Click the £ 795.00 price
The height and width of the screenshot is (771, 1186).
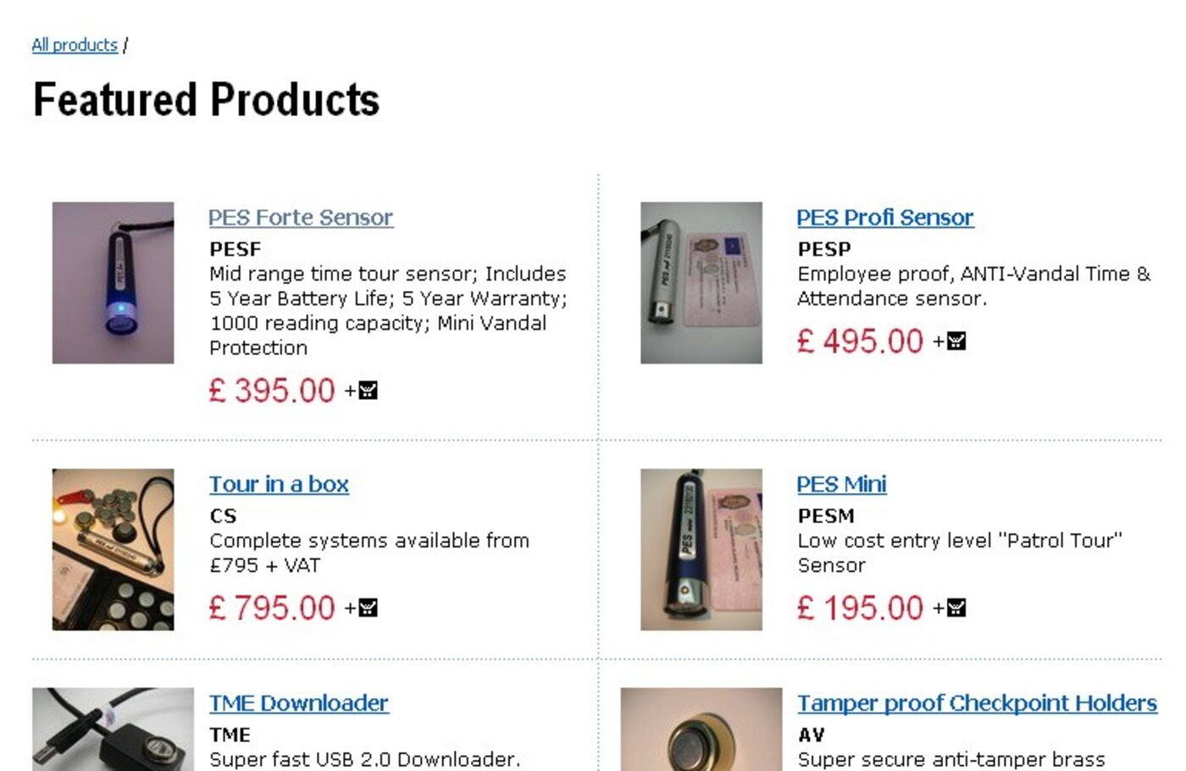click(x=272, y=608)
